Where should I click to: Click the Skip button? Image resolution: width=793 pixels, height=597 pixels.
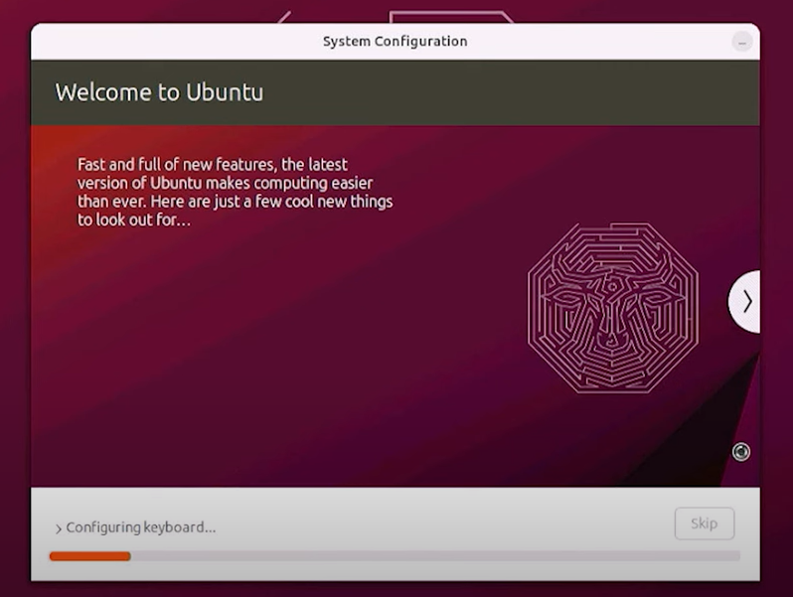tap(704, 523)
